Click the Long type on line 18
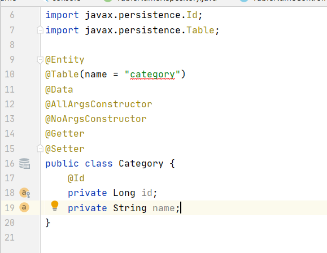 124,193
